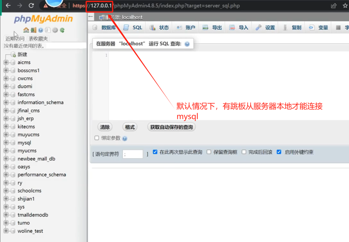Click the 语句定界符 delimiter field
The height and width of the screenshot is (242, 349).
(133, 154)
